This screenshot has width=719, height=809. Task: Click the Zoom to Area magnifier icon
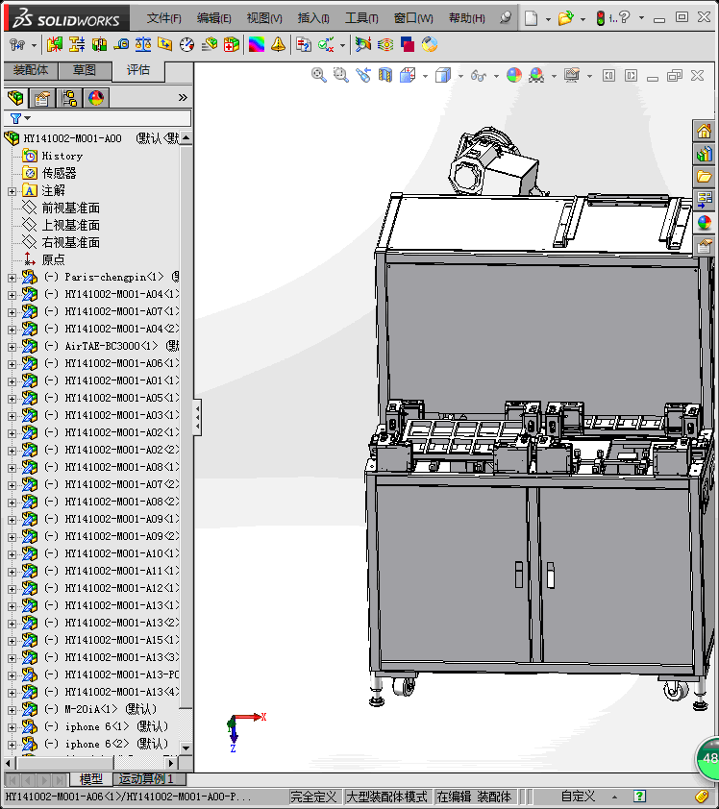point(340,75)
